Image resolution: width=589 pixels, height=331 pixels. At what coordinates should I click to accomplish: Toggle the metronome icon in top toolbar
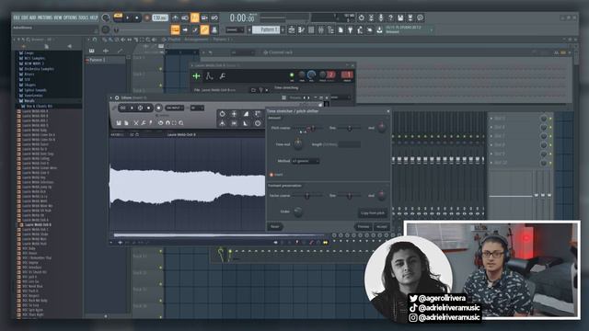pos(175,17)
